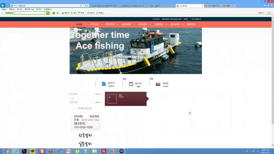274x154 pixels.
Task: Click +MORE next to 공지사항 sidebar heading
Action: 97,94
